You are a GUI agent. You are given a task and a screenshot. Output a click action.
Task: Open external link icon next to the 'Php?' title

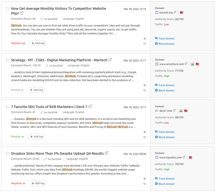coord(22,13)
